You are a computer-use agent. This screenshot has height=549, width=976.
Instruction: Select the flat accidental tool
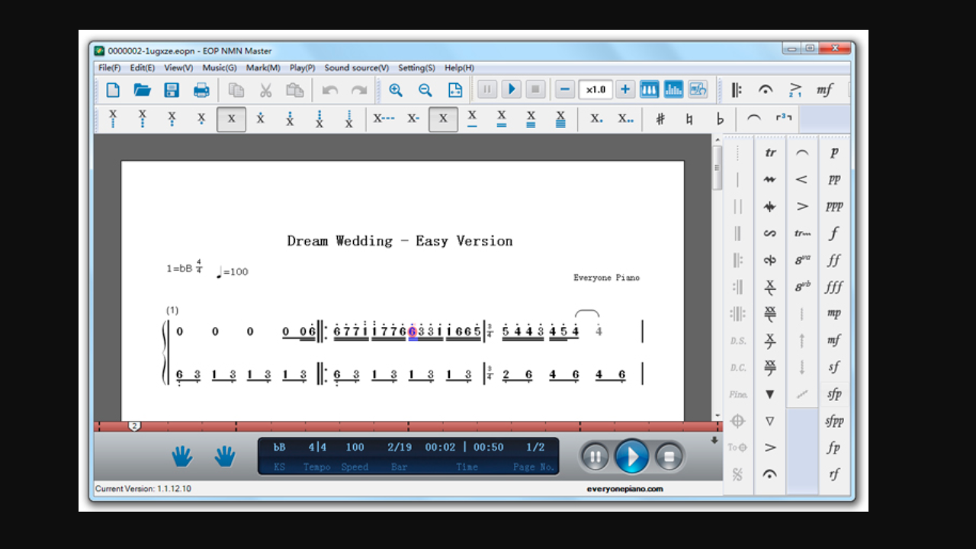point(719,118)
